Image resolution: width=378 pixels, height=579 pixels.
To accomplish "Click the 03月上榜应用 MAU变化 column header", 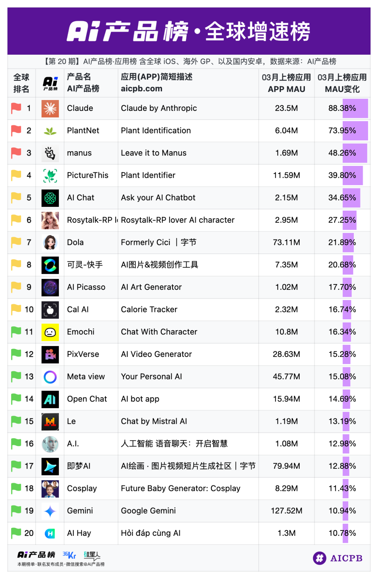I will (342, 83).
